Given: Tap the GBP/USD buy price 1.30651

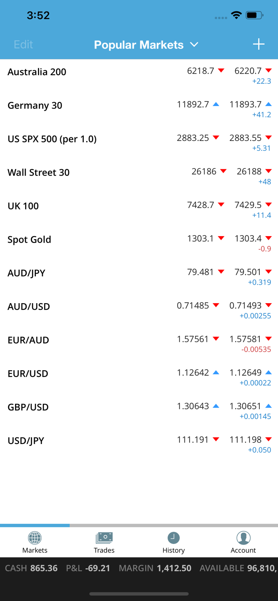Looking at the screenshot, I should (245, 406).
